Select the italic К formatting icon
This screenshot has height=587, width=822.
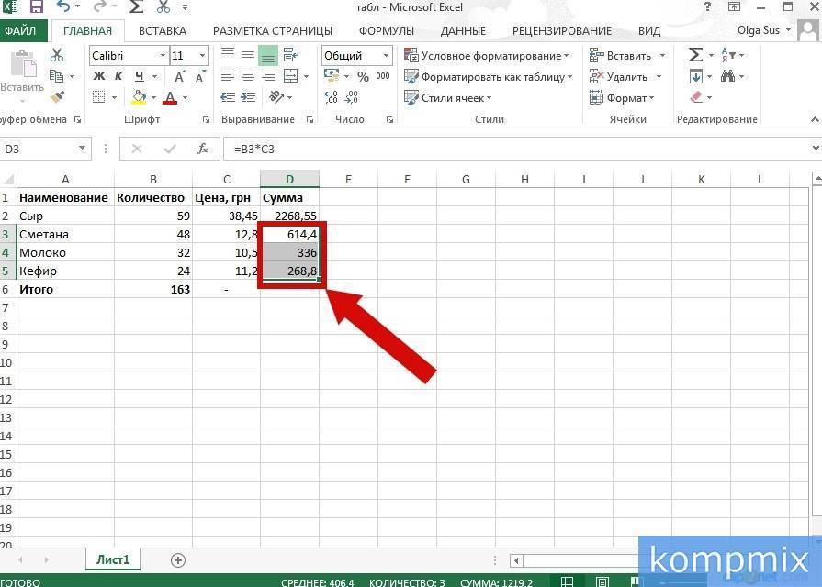pyautogui.click(x=118, y=74)
